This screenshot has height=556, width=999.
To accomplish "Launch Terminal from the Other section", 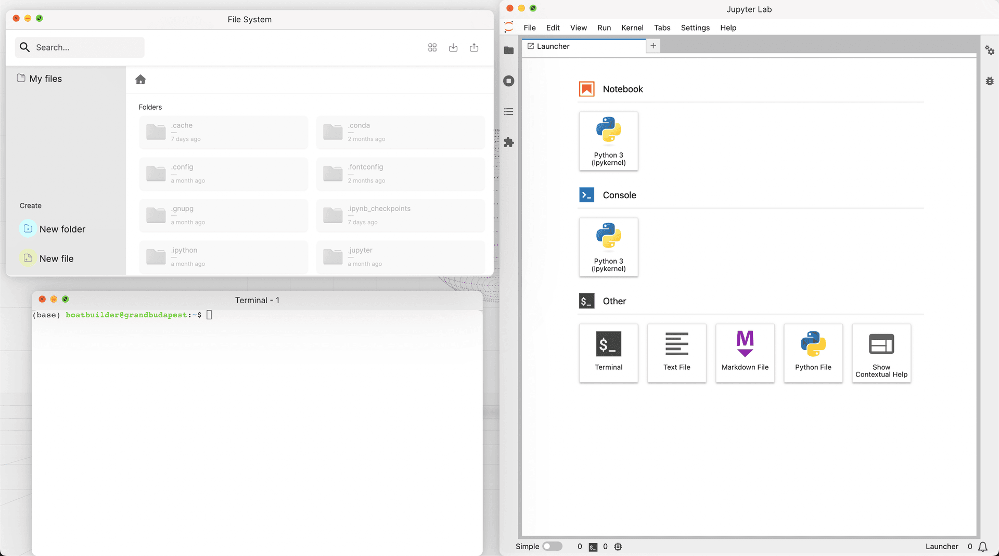I will point(608,353).
